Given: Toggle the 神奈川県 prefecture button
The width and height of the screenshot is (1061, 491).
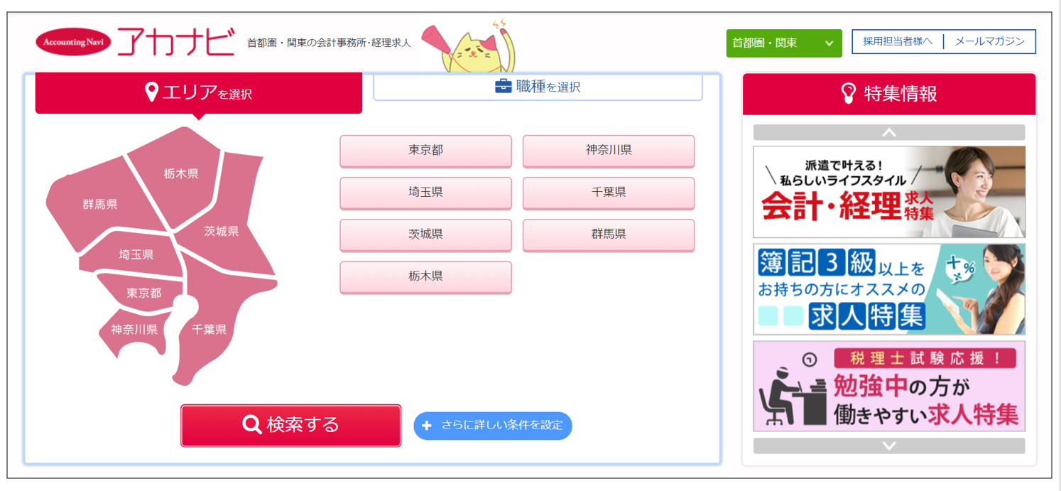Looking at the screenshot, I should point(609,151).
